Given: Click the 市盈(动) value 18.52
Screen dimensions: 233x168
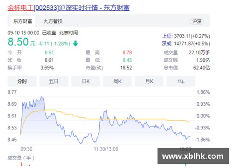Looking at the screenshot, I should coord(126,68).
